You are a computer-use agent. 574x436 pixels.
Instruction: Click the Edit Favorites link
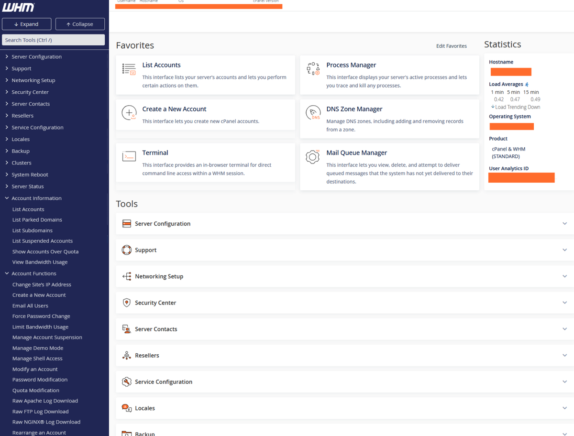[451, 46]
